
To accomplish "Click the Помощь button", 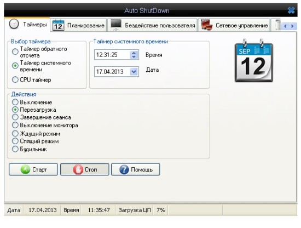I will (x=136, y=169).
